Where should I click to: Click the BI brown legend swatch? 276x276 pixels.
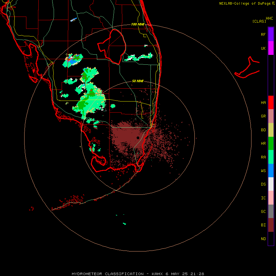(x=271, y=225)
